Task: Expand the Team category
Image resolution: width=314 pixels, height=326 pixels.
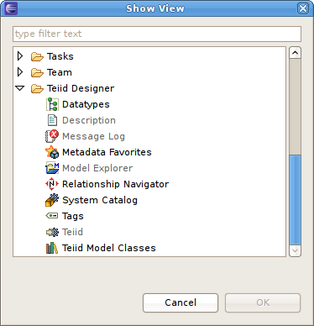Action: pyautogui.click(x=20, y=72)
